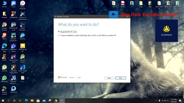Select the Visual Studio Code shortcut
Viewport: 184px width, 103px height.
[x=22, y=69]
